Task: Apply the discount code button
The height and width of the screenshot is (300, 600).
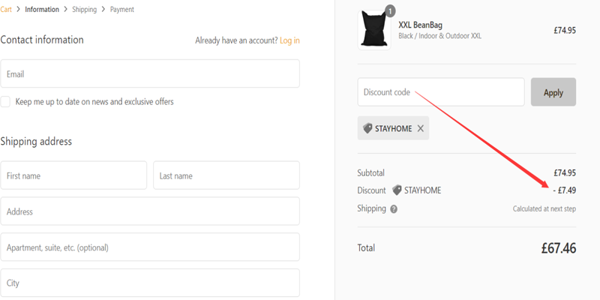Action: coord(553,92)
